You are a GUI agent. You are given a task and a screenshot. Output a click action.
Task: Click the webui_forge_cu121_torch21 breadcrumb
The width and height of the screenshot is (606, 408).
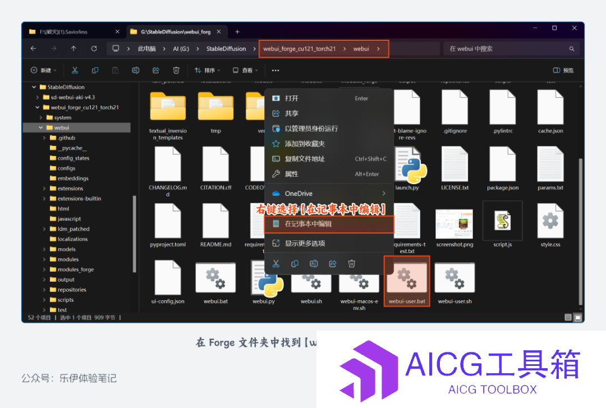click(x=300, y=49)
